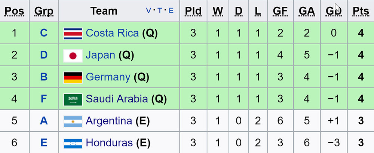
Task: Click the Honduras flag icon
Action: 73,143
